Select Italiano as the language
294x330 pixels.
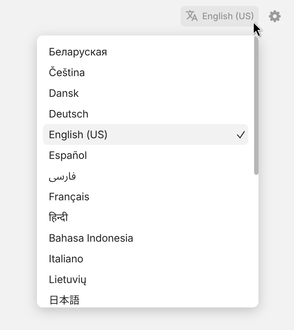[66, 259]
